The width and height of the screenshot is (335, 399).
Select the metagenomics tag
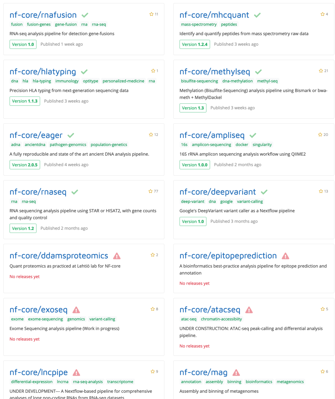(x=290, y=382)
